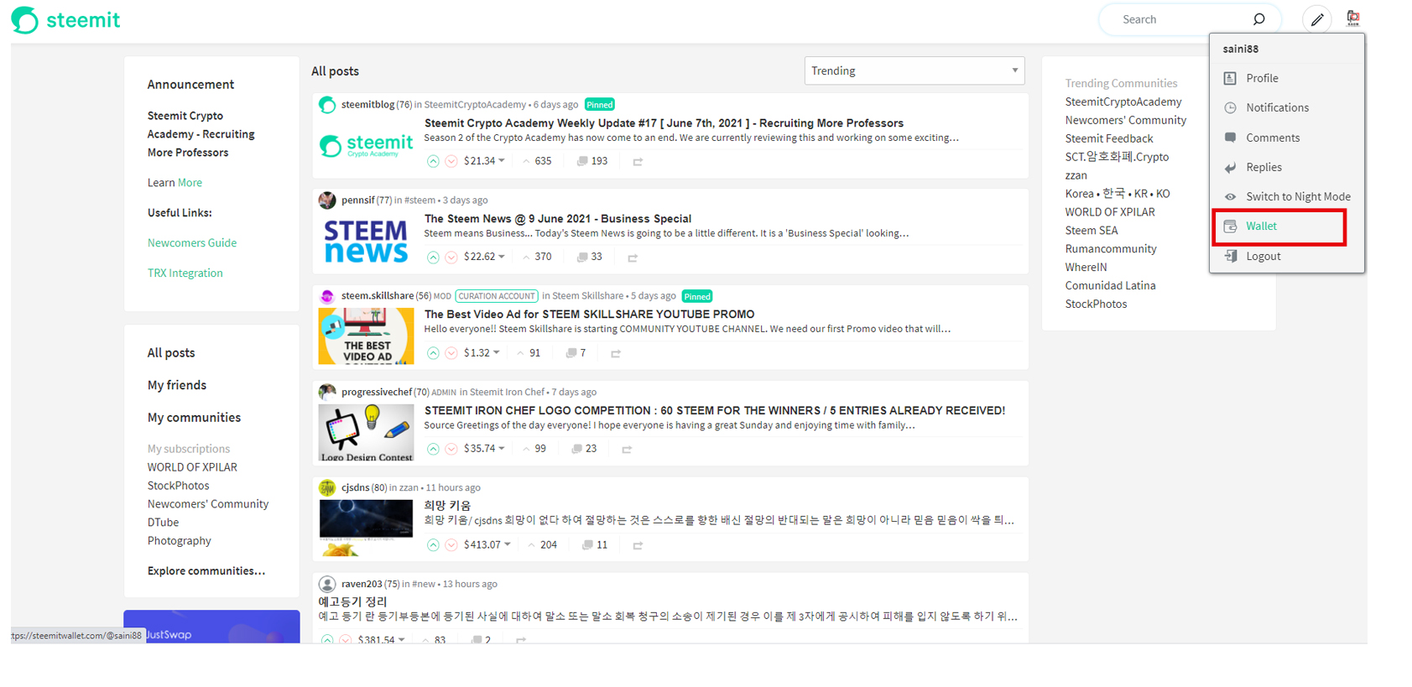Open StockPhotos under My subscriptions
The height and width of the screenshot is (687, 1412).
tap(179, 486)
